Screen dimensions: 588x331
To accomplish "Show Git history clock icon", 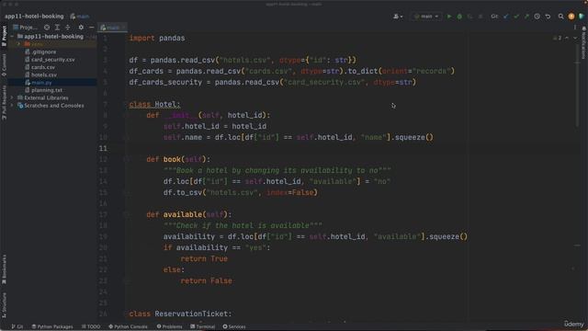I will pos(537,17).
